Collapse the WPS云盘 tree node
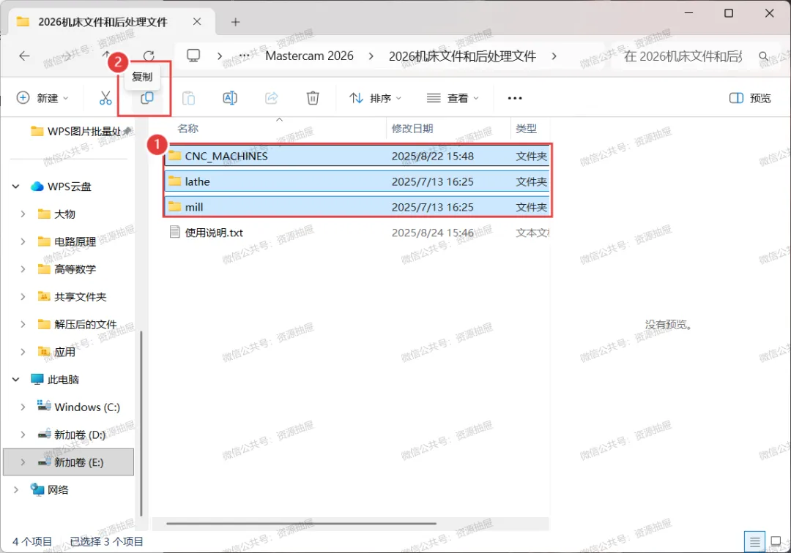791x553 pixels. click(x=15, y=187)
